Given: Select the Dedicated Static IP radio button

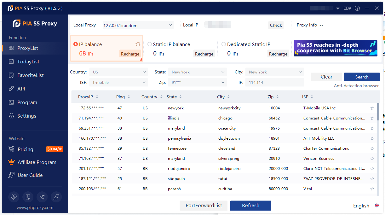Looking at the screenshot, I should [224, 44].
